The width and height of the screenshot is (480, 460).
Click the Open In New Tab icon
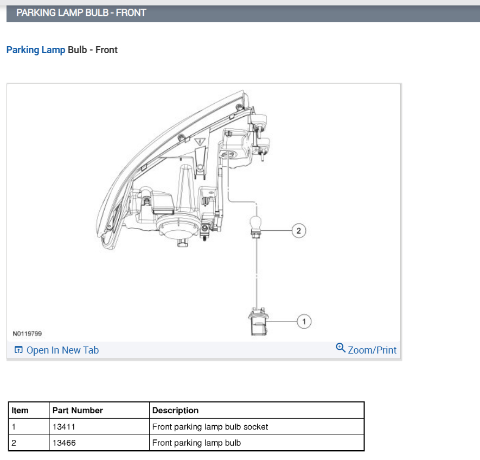pos(18,350)
